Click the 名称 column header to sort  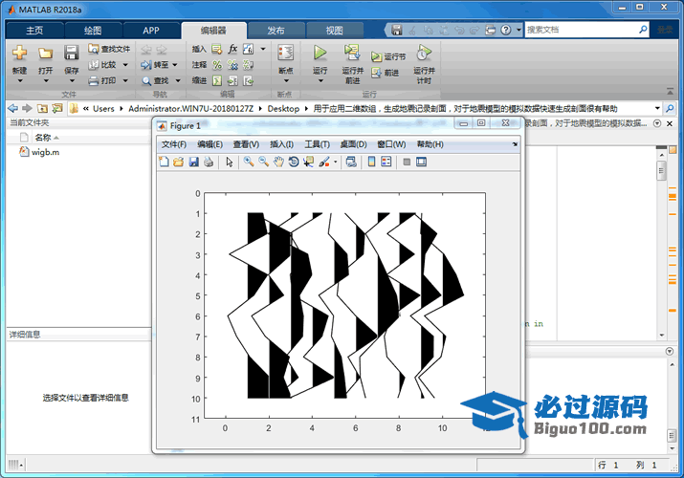click(43, 138)
